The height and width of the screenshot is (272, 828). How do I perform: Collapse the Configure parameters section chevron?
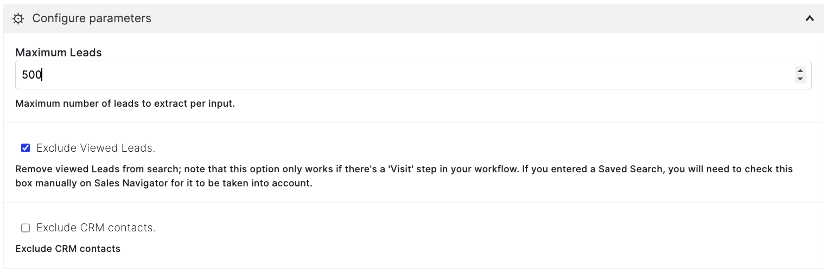[x=810, y=18]
